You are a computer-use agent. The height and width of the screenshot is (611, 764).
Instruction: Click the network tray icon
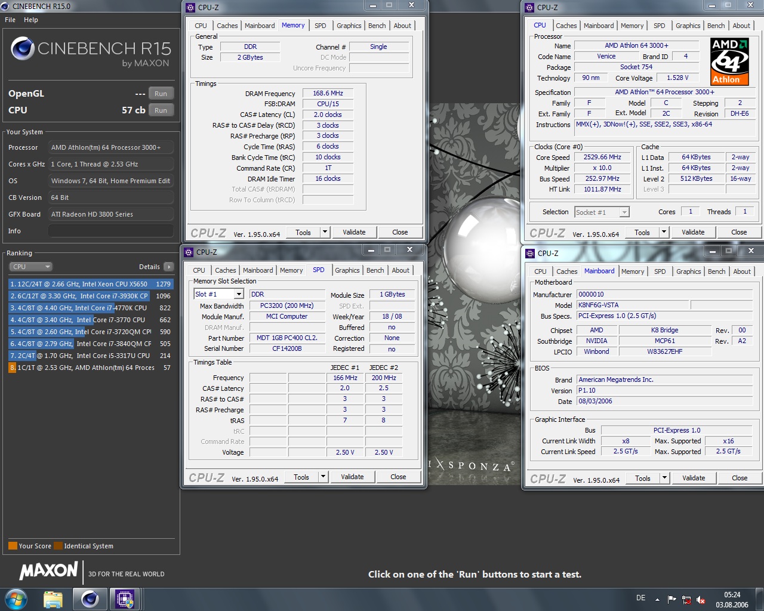coord(686,599)
